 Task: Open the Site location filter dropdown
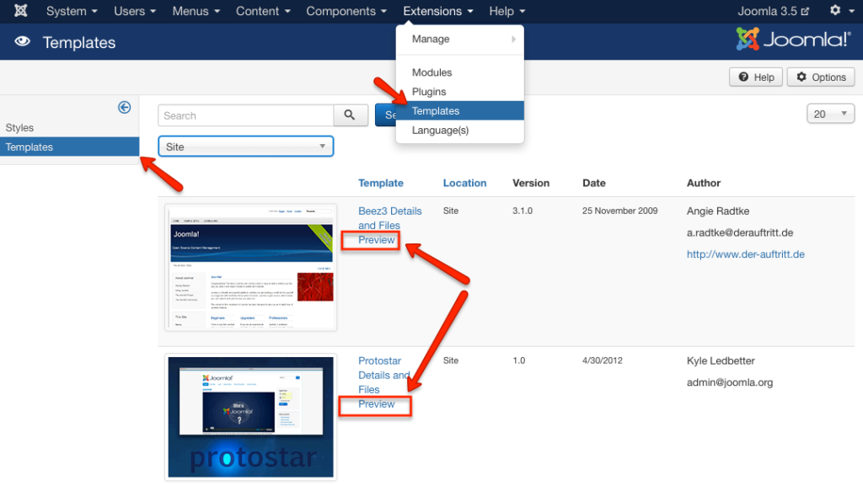245,147
